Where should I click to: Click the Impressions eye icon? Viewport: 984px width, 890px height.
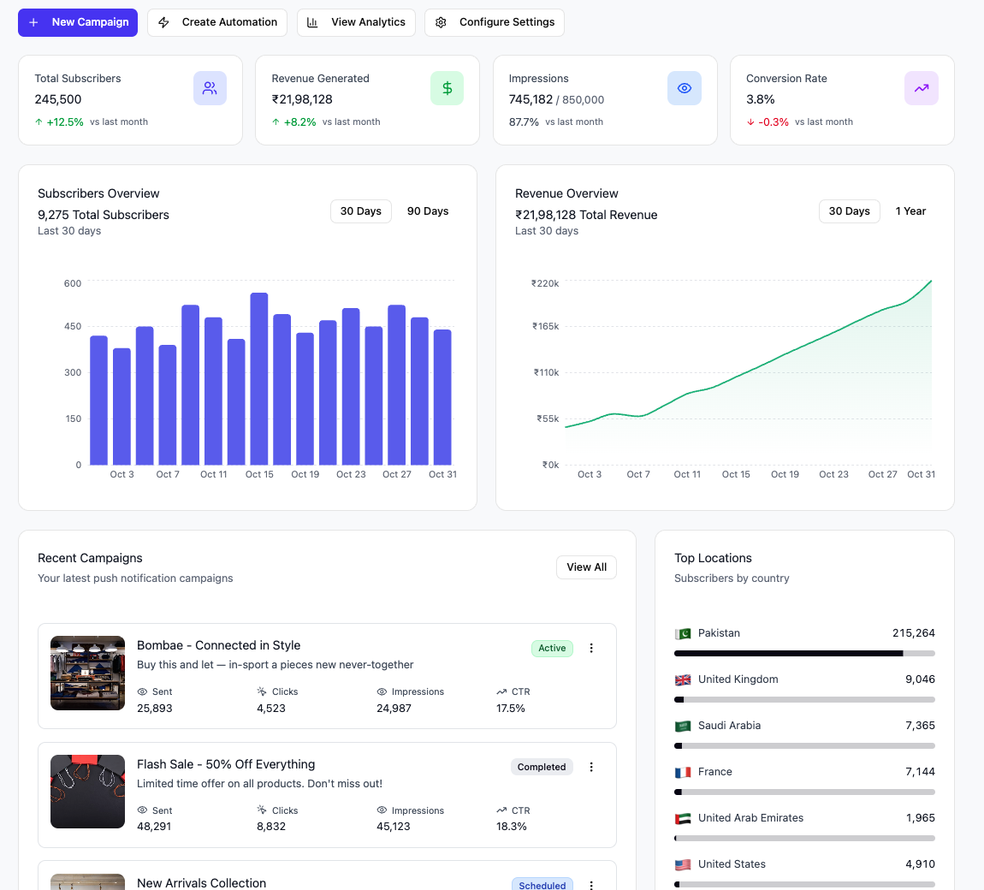click(684, 88)
